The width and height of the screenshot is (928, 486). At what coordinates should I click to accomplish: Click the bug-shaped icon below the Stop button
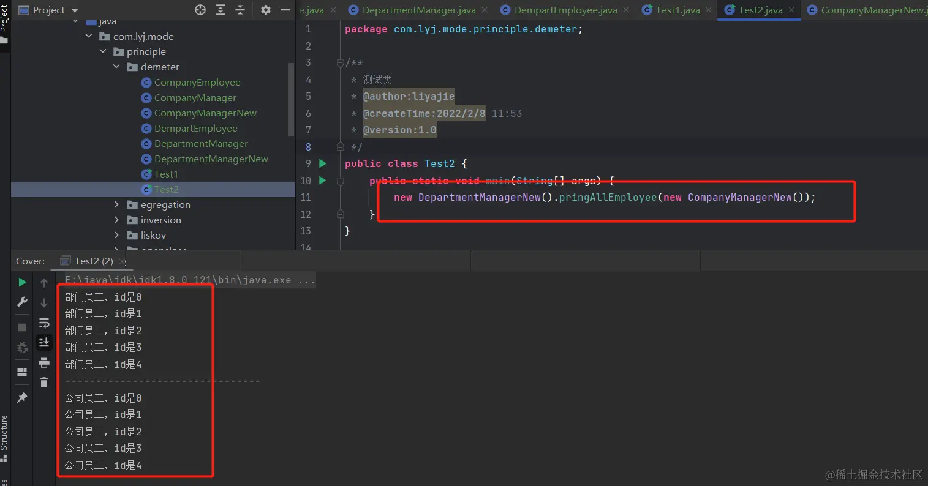pos(23,347)
